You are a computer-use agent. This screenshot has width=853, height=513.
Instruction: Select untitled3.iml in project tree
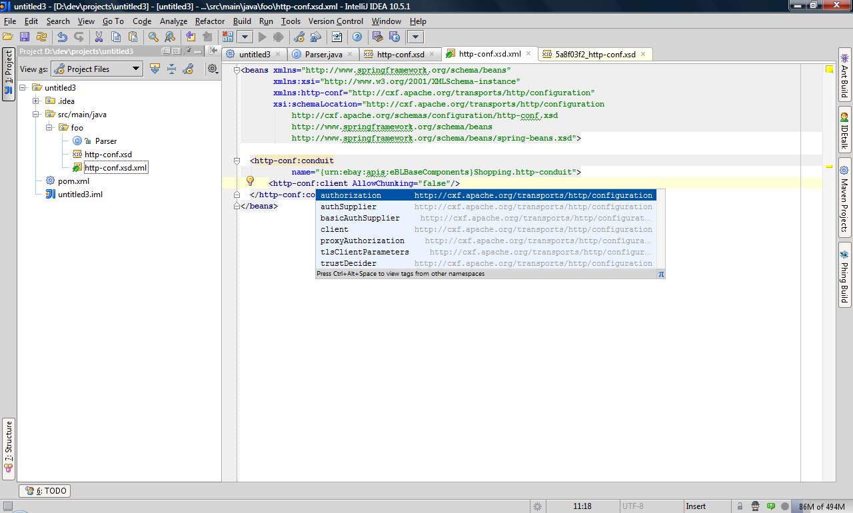pos(80,194)
